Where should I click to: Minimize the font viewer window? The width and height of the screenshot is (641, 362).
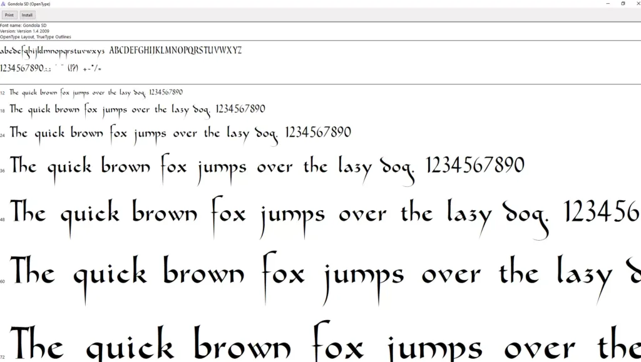click(x=608, y=4)
